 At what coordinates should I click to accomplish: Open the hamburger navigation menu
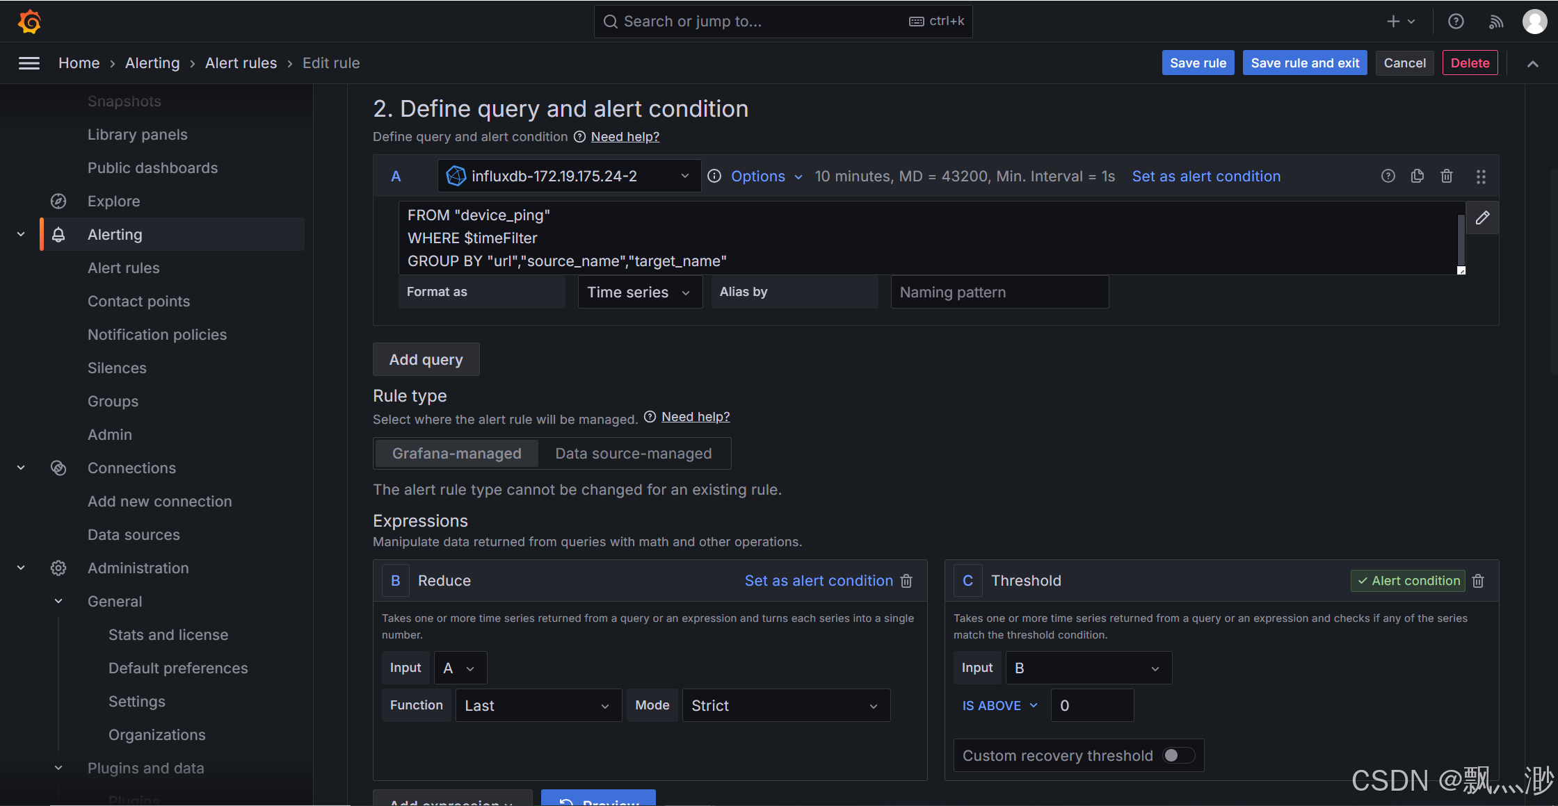point(29,63)
